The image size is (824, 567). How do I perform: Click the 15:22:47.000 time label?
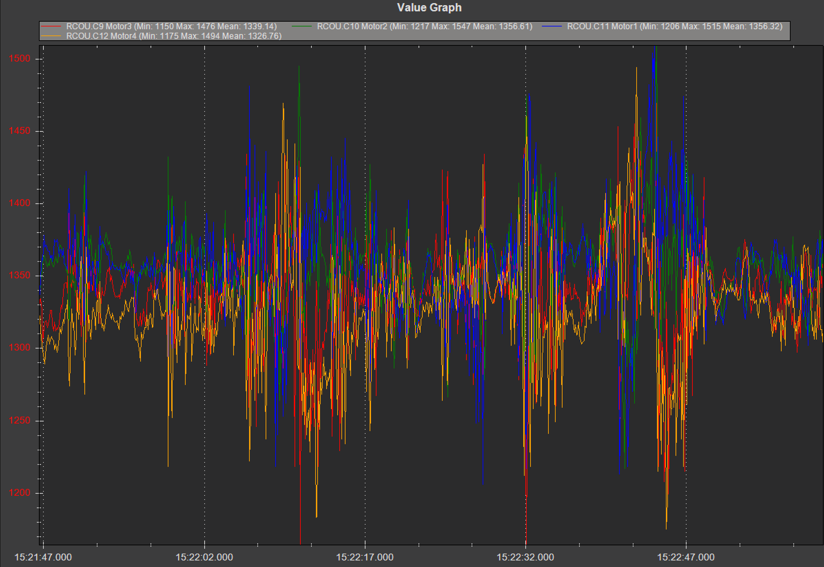pos(686,557)
